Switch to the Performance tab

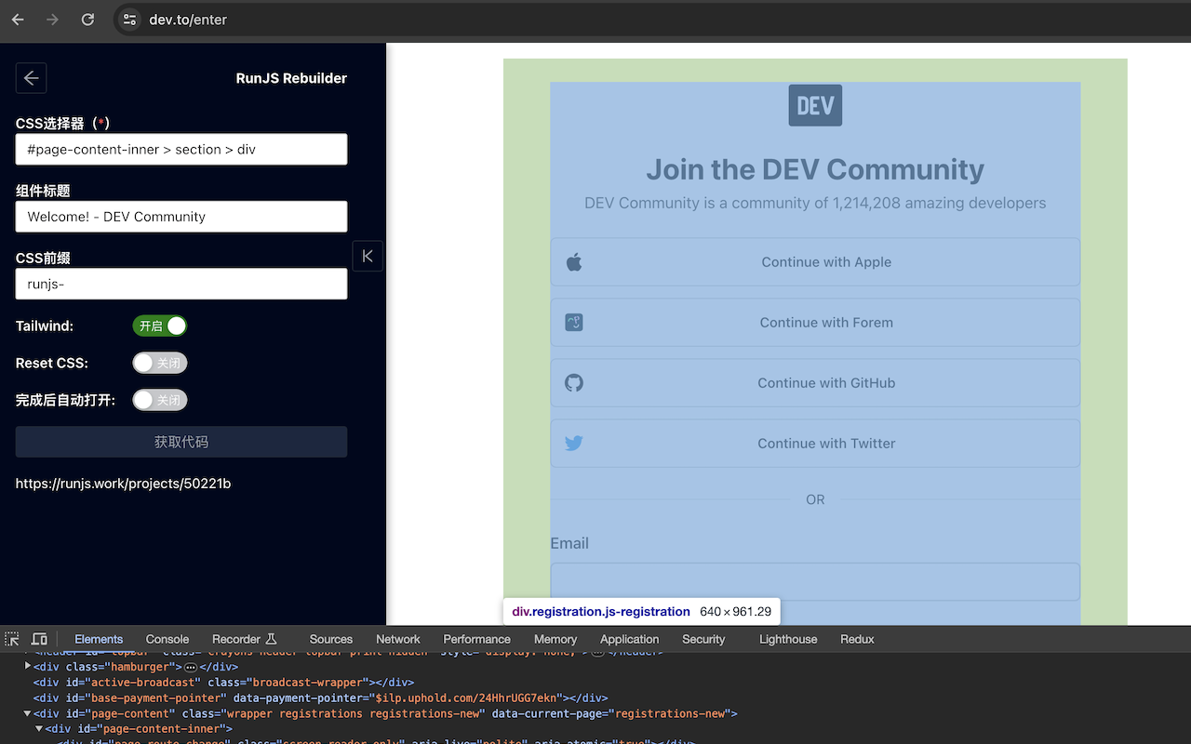point(477,639)
